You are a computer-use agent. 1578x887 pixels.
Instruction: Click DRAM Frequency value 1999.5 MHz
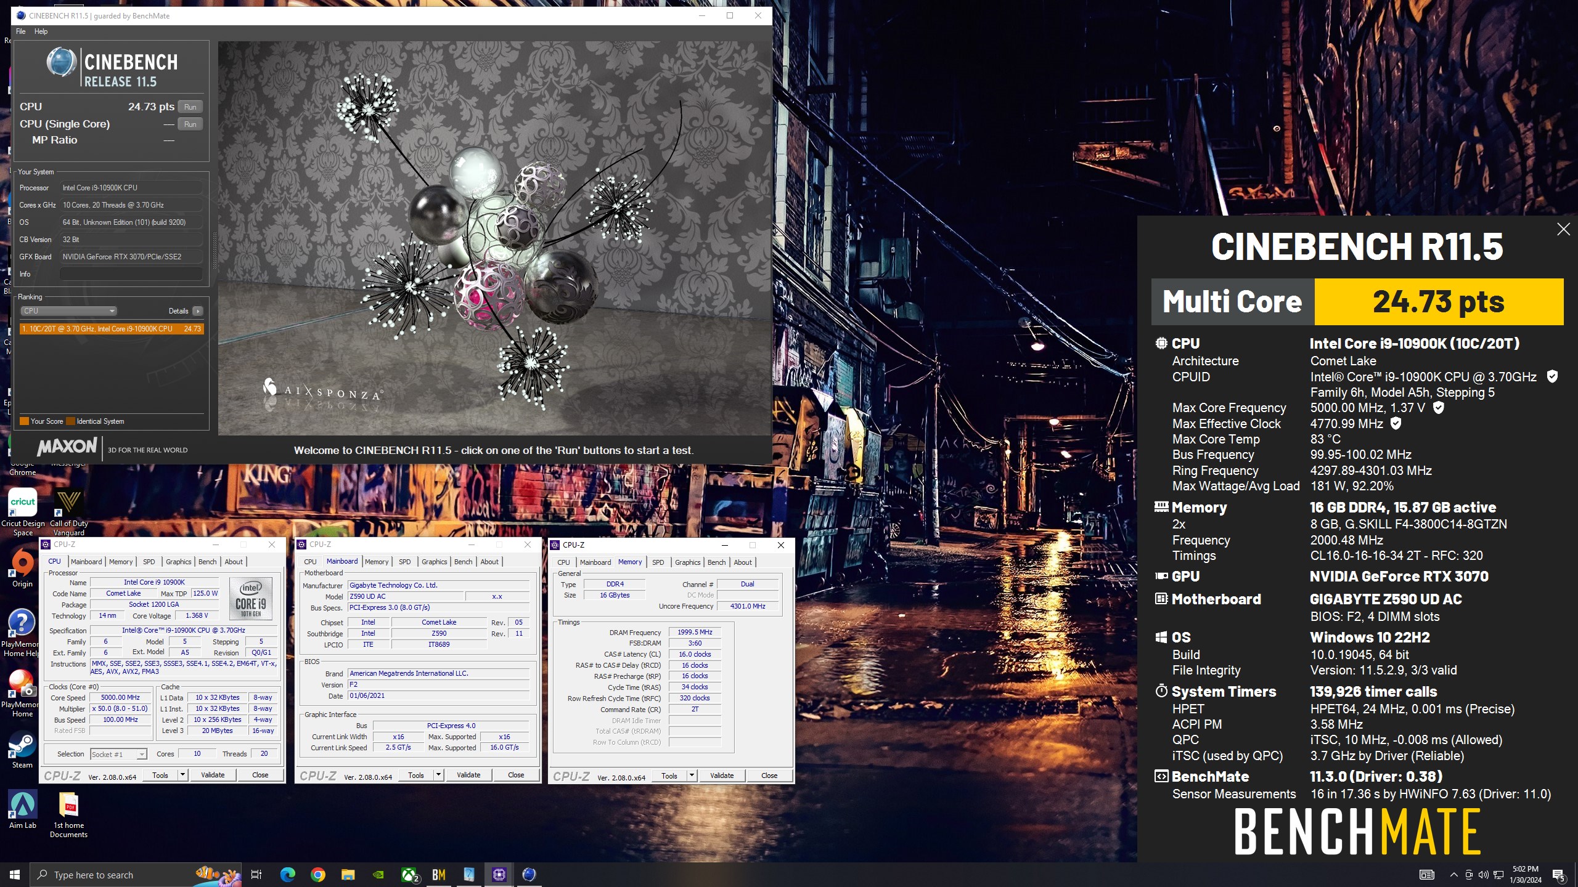pos(695,633)
